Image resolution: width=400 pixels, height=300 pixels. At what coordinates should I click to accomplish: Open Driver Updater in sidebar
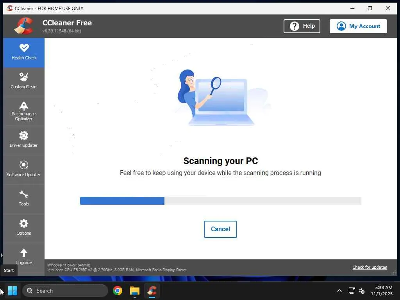[24, 140]
